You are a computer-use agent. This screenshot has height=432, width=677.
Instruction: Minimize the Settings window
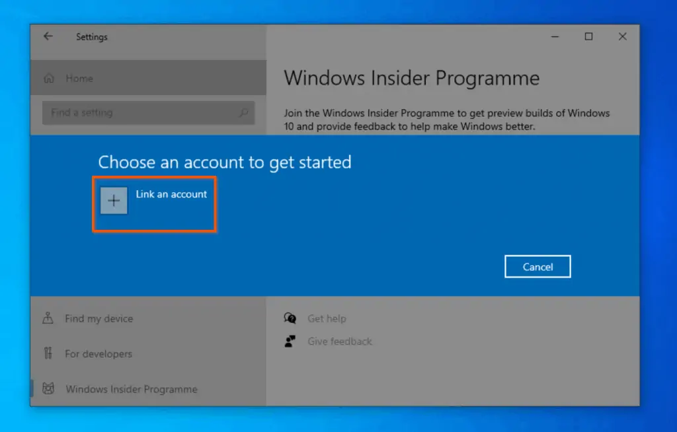(555, 37)
